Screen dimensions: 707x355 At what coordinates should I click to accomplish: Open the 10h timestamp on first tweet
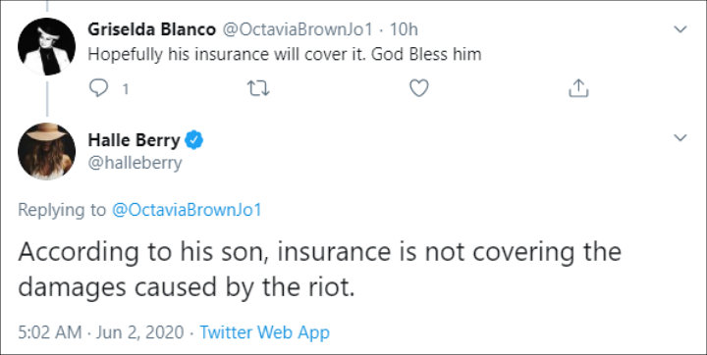point(404,29)
